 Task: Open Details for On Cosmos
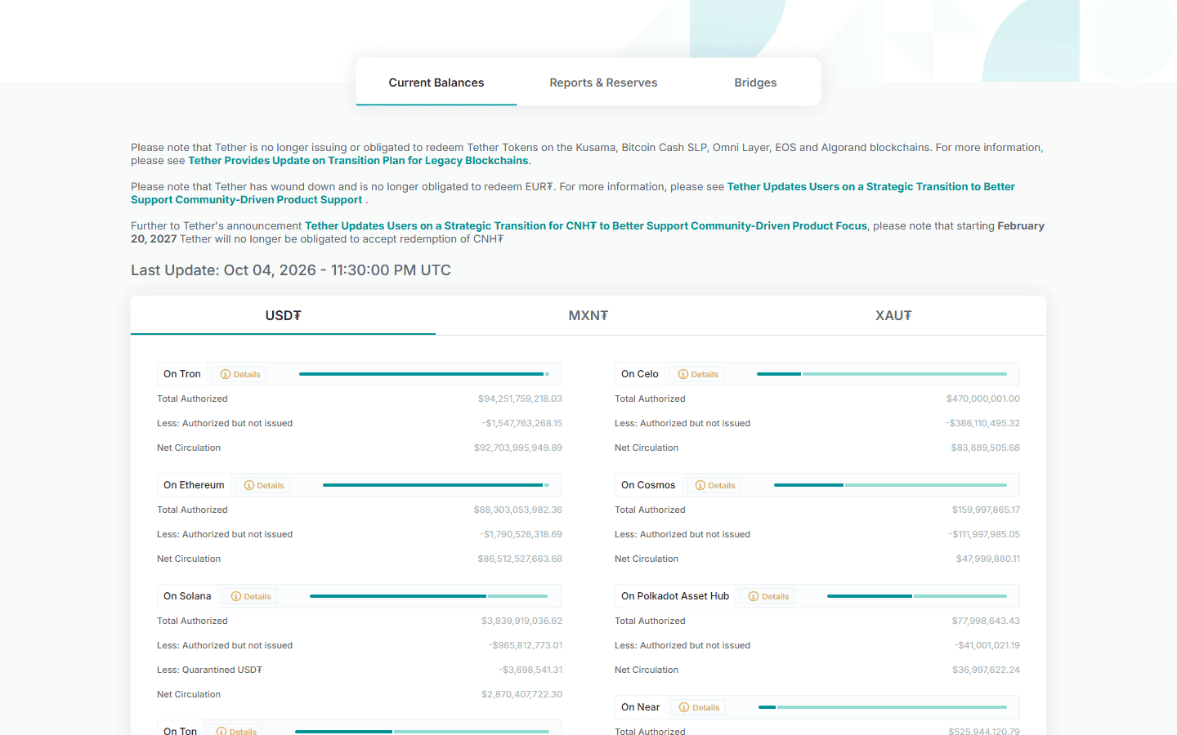coord(714,485)
